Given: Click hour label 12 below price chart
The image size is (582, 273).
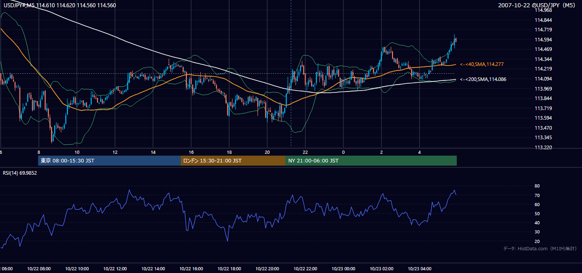Looking at the screenshot, I should coord(115,152).
